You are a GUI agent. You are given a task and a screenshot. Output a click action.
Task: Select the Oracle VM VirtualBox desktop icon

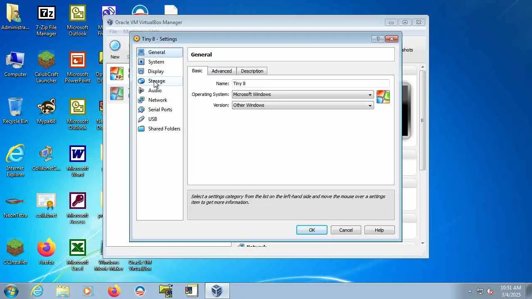click(140, 265)
